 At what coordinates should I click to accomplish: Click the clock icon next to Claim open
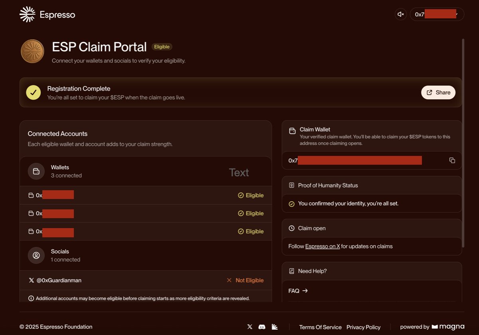[x=291, y=229]
